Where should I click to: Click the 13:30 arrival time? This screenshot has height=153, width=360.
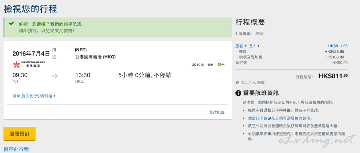click(83, 75)
